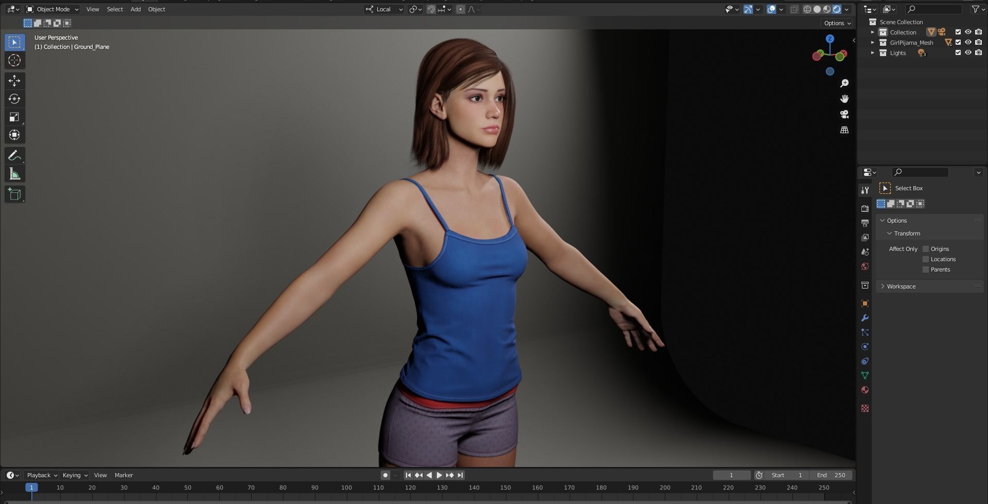
Task: Open the Scene properties tab
Action: click(x=865, y=251)
